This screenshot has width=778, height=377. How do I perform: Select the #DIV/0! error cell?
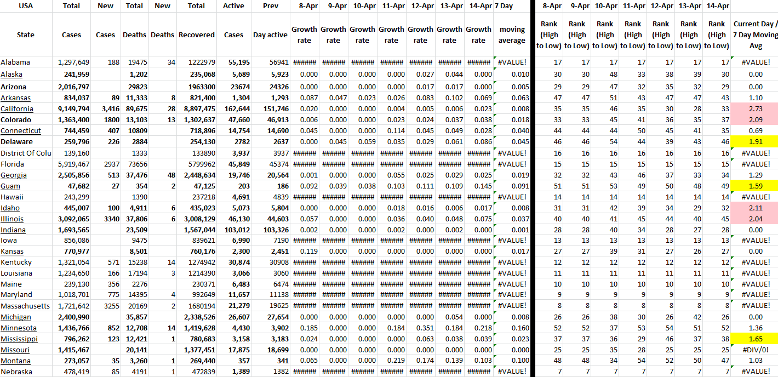click(x=755, y=350)
